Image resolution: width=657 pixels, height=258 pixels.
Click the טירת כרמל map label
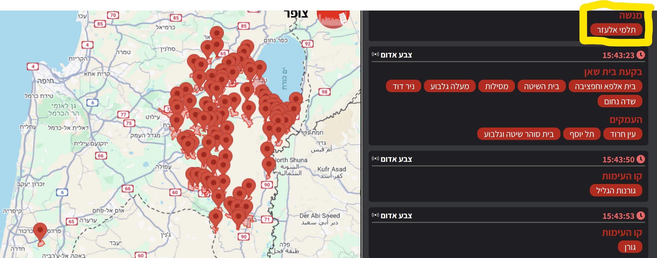[39, 96]
